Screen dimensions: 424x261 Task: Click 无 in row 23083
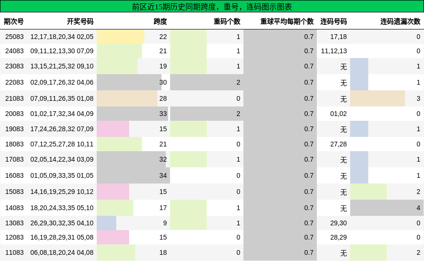pyautogui.click(x=343, y=67)
